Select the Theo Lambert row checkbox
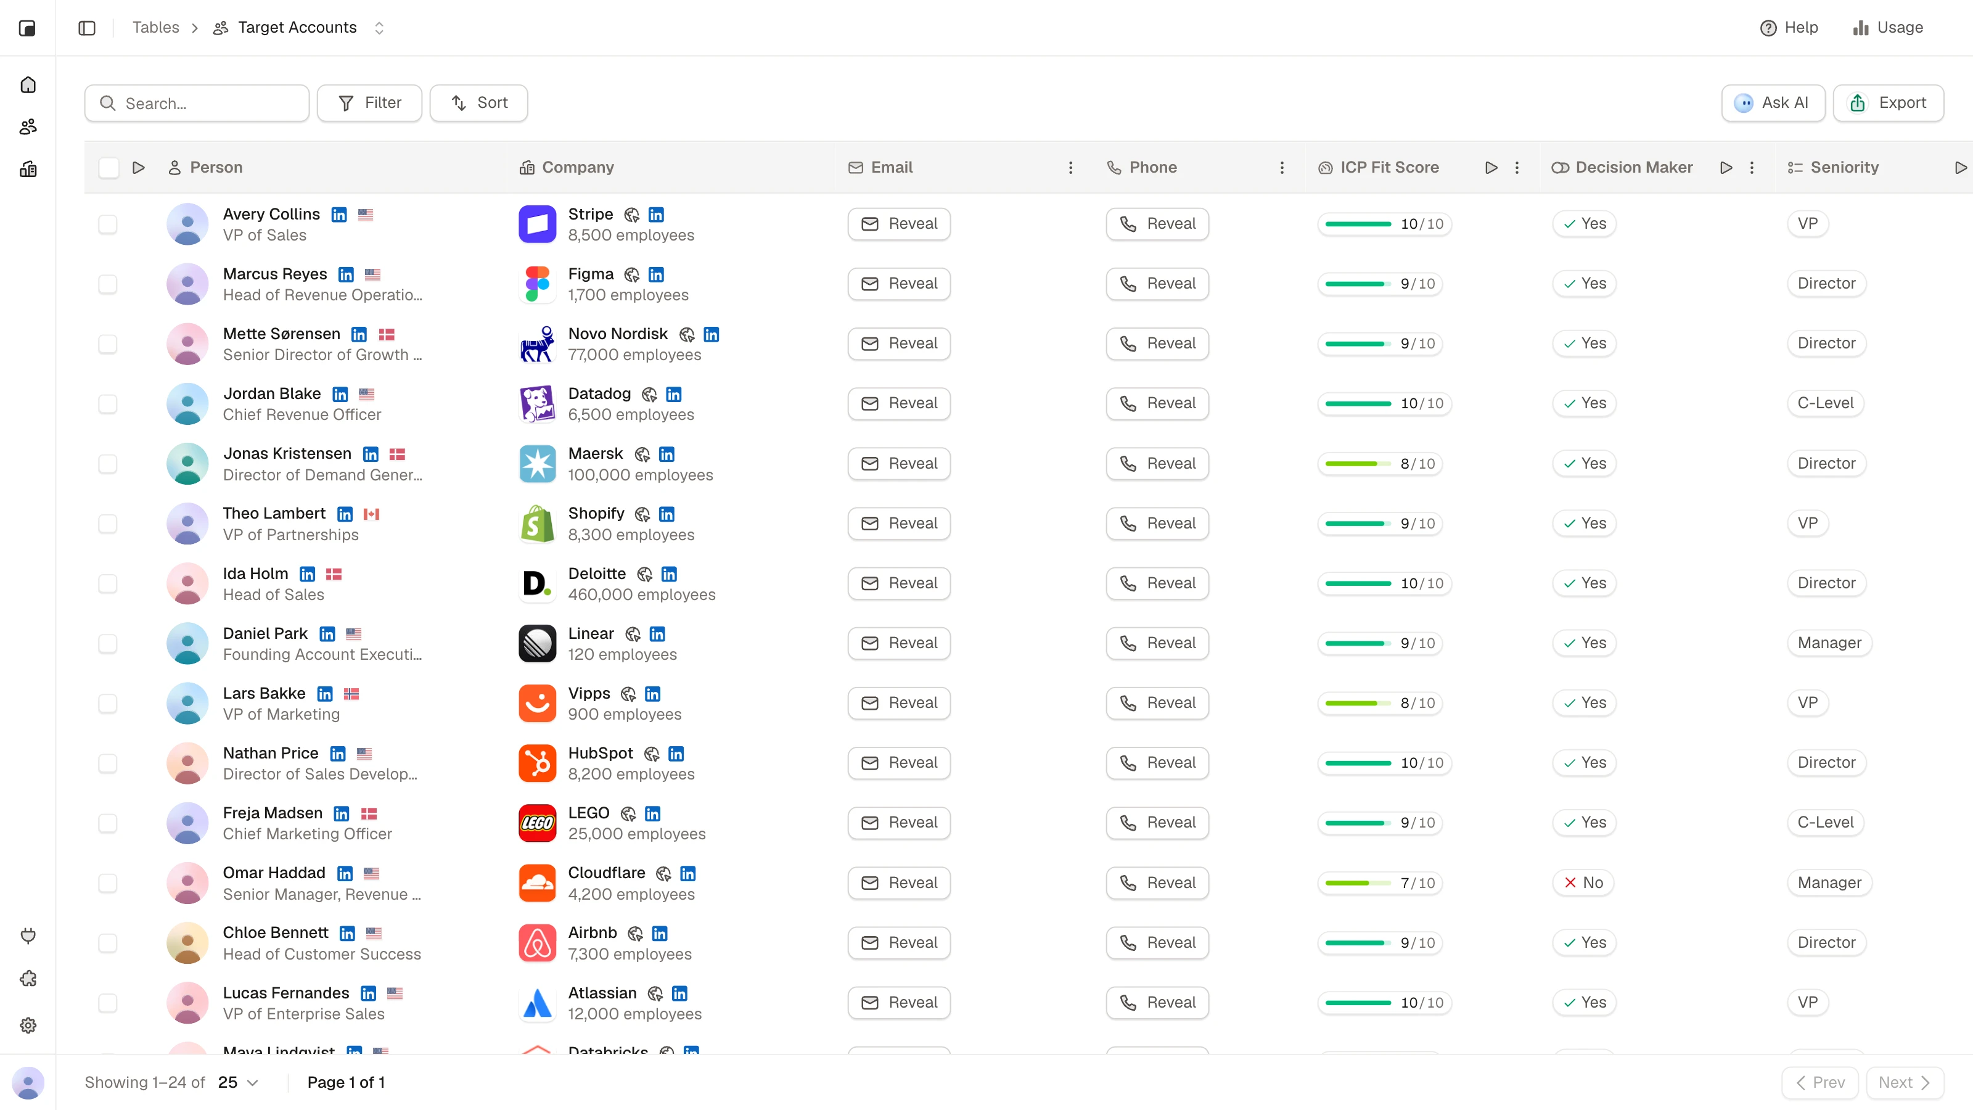 [x=108, y=524]
